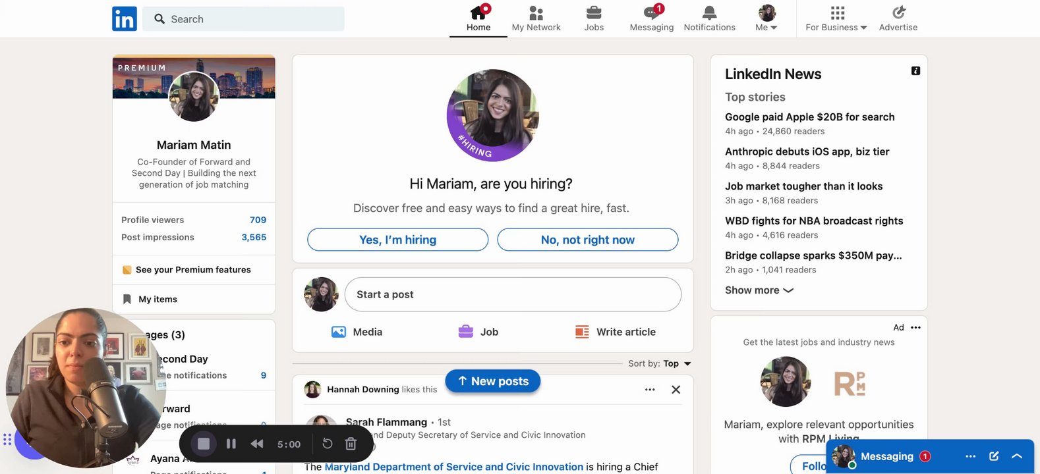Image resolution: width=1040 pixels, height=474 pixels.
Task: Open the ad options three-dot menu
Action: [915, 327]
